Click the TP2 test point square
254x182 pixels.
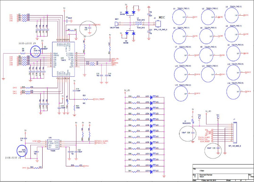click(199, 117)
